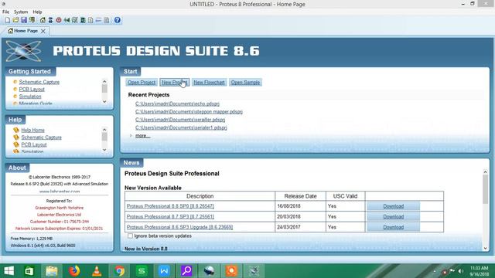Download Proteus 8.8 SP0 release
Screen dimensions: 495x278
394,206
